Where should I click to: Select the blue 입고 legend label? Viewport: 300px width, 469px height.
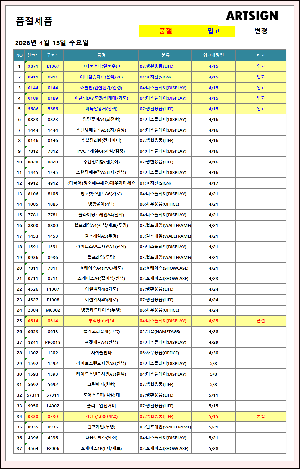click(x=213, y=31)
